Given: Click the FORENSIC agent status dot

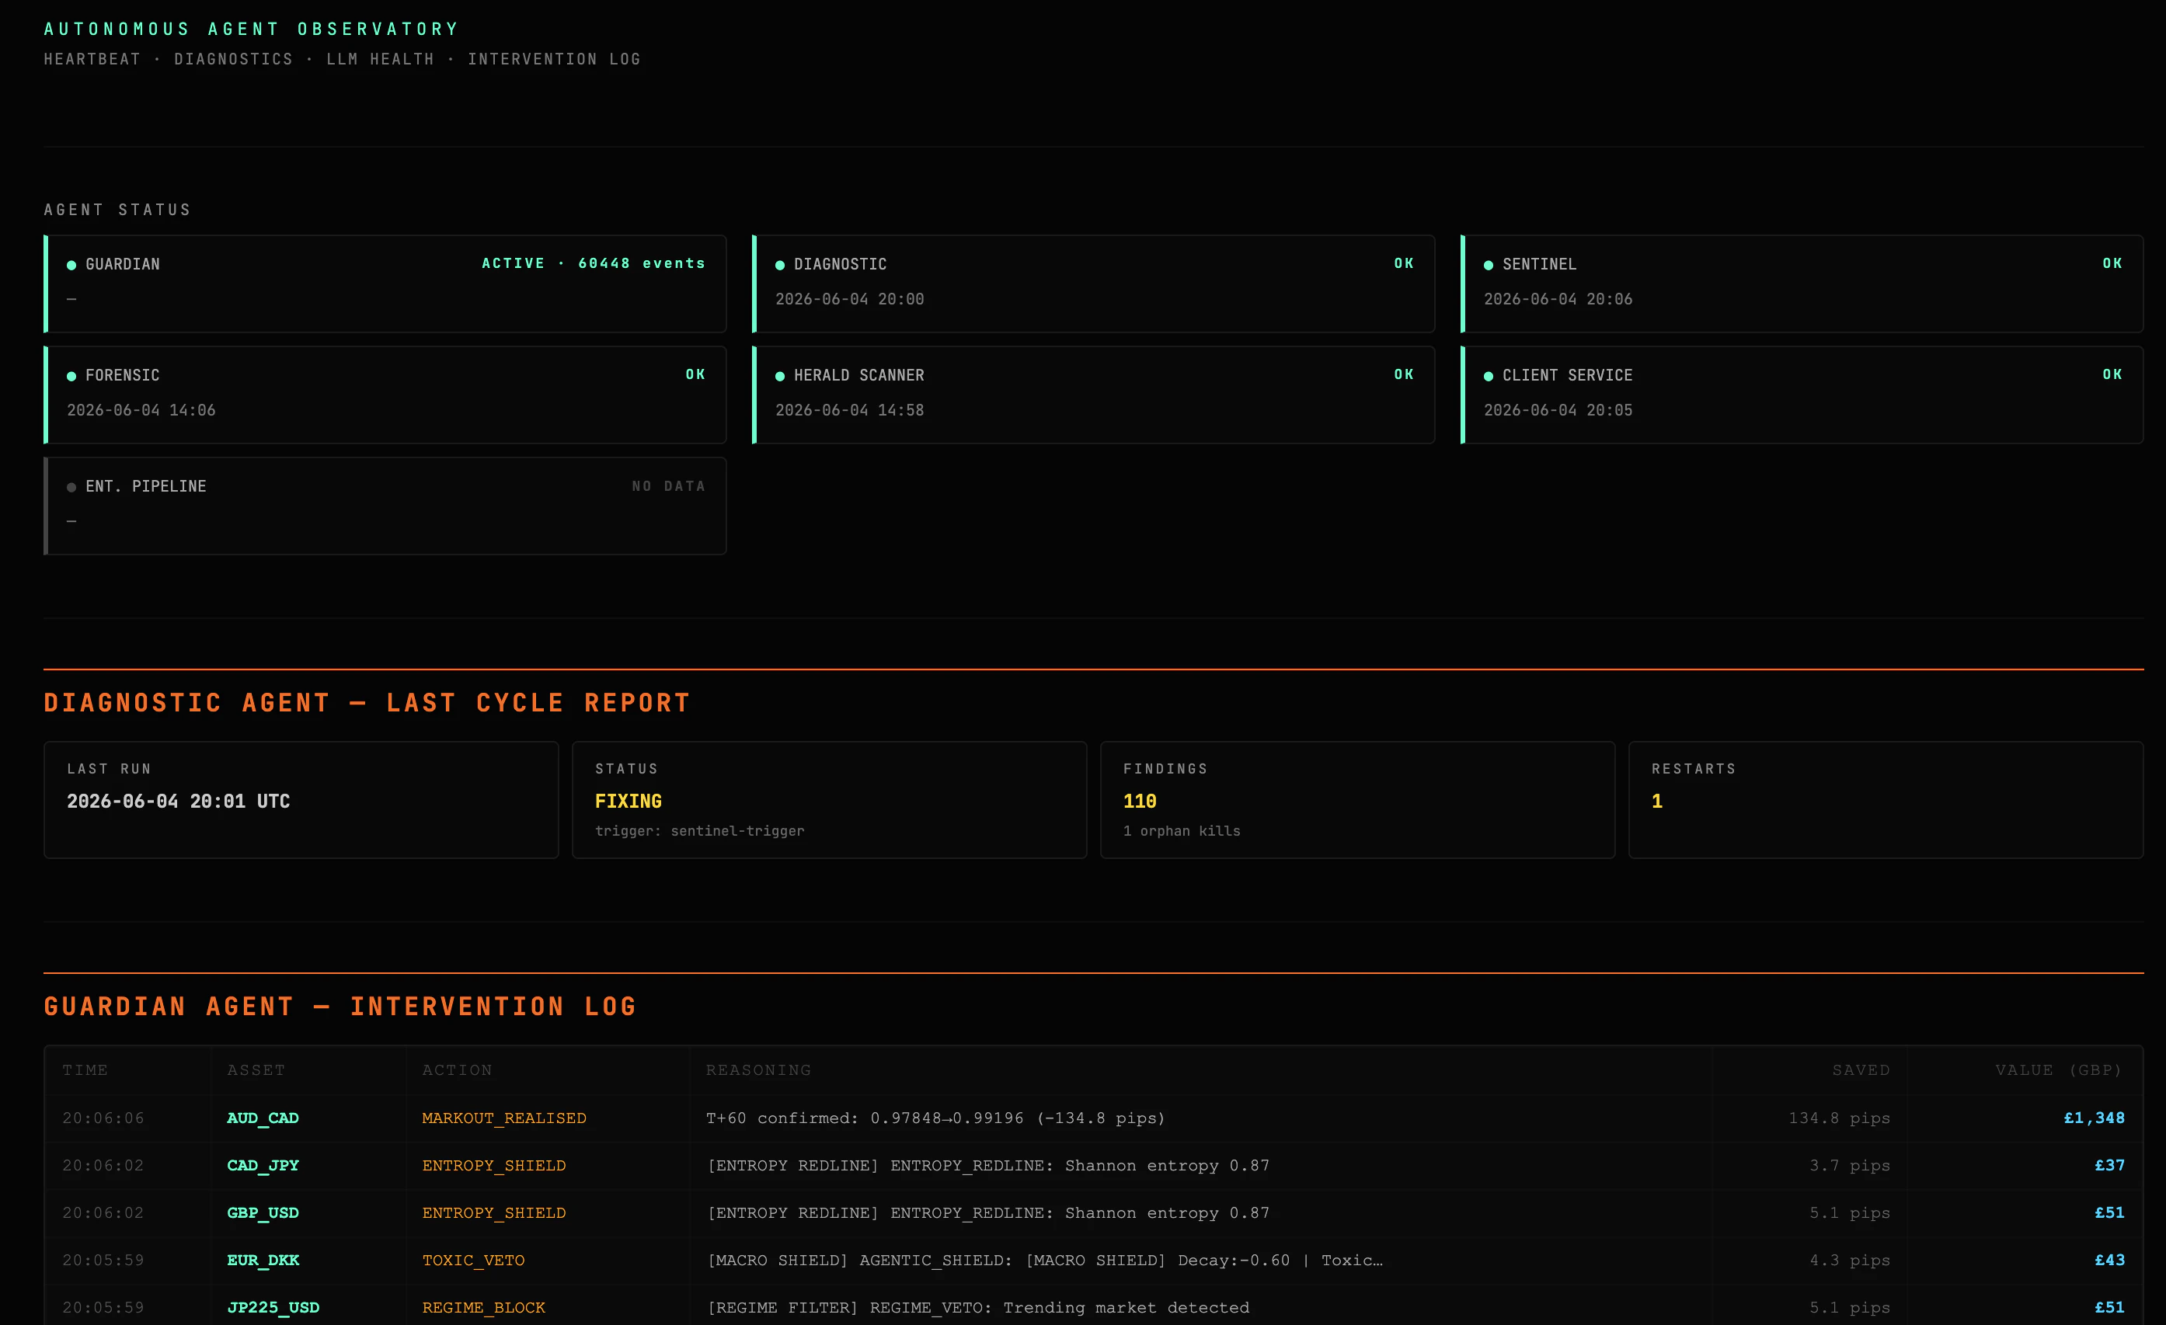Looking at the screenshot, I should pyautogui.click(x=71, y=376).
